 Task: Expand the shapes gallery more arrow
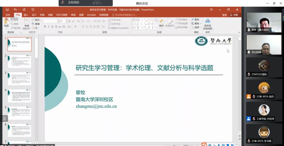pos(156,28)
